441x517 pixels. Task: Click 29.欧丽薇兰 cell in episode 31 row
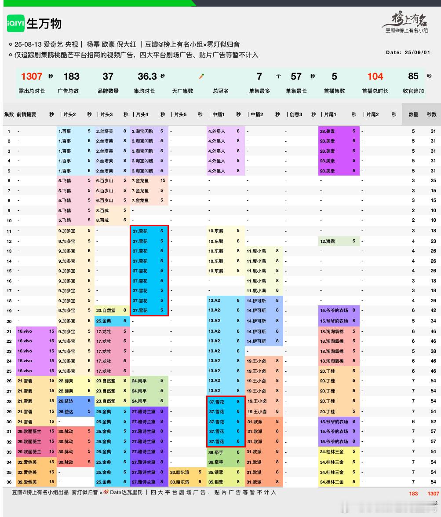36,431
